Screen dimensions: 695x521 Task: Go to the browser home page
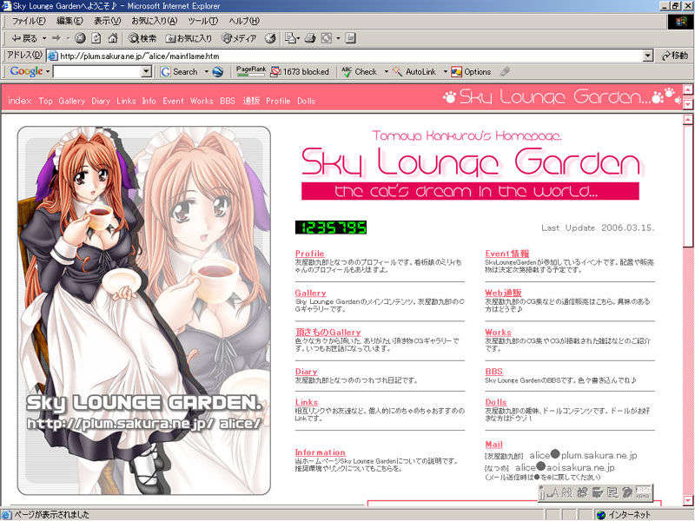click(113, 38)
